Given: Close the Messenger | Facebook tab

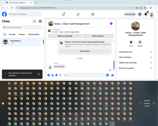Looking at the screenshot, I should click(32, 3).
